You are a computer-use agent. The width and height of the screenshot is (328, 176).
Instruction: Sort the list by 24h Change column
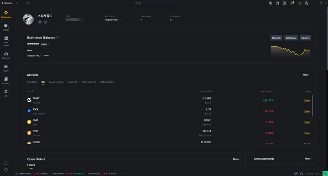(267, 91)
